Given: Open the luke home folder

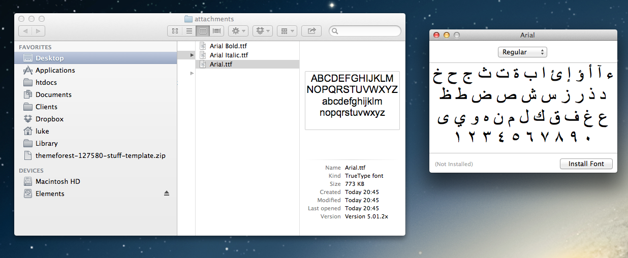Looking at the screenshot, I should click(x=96, y=131).
